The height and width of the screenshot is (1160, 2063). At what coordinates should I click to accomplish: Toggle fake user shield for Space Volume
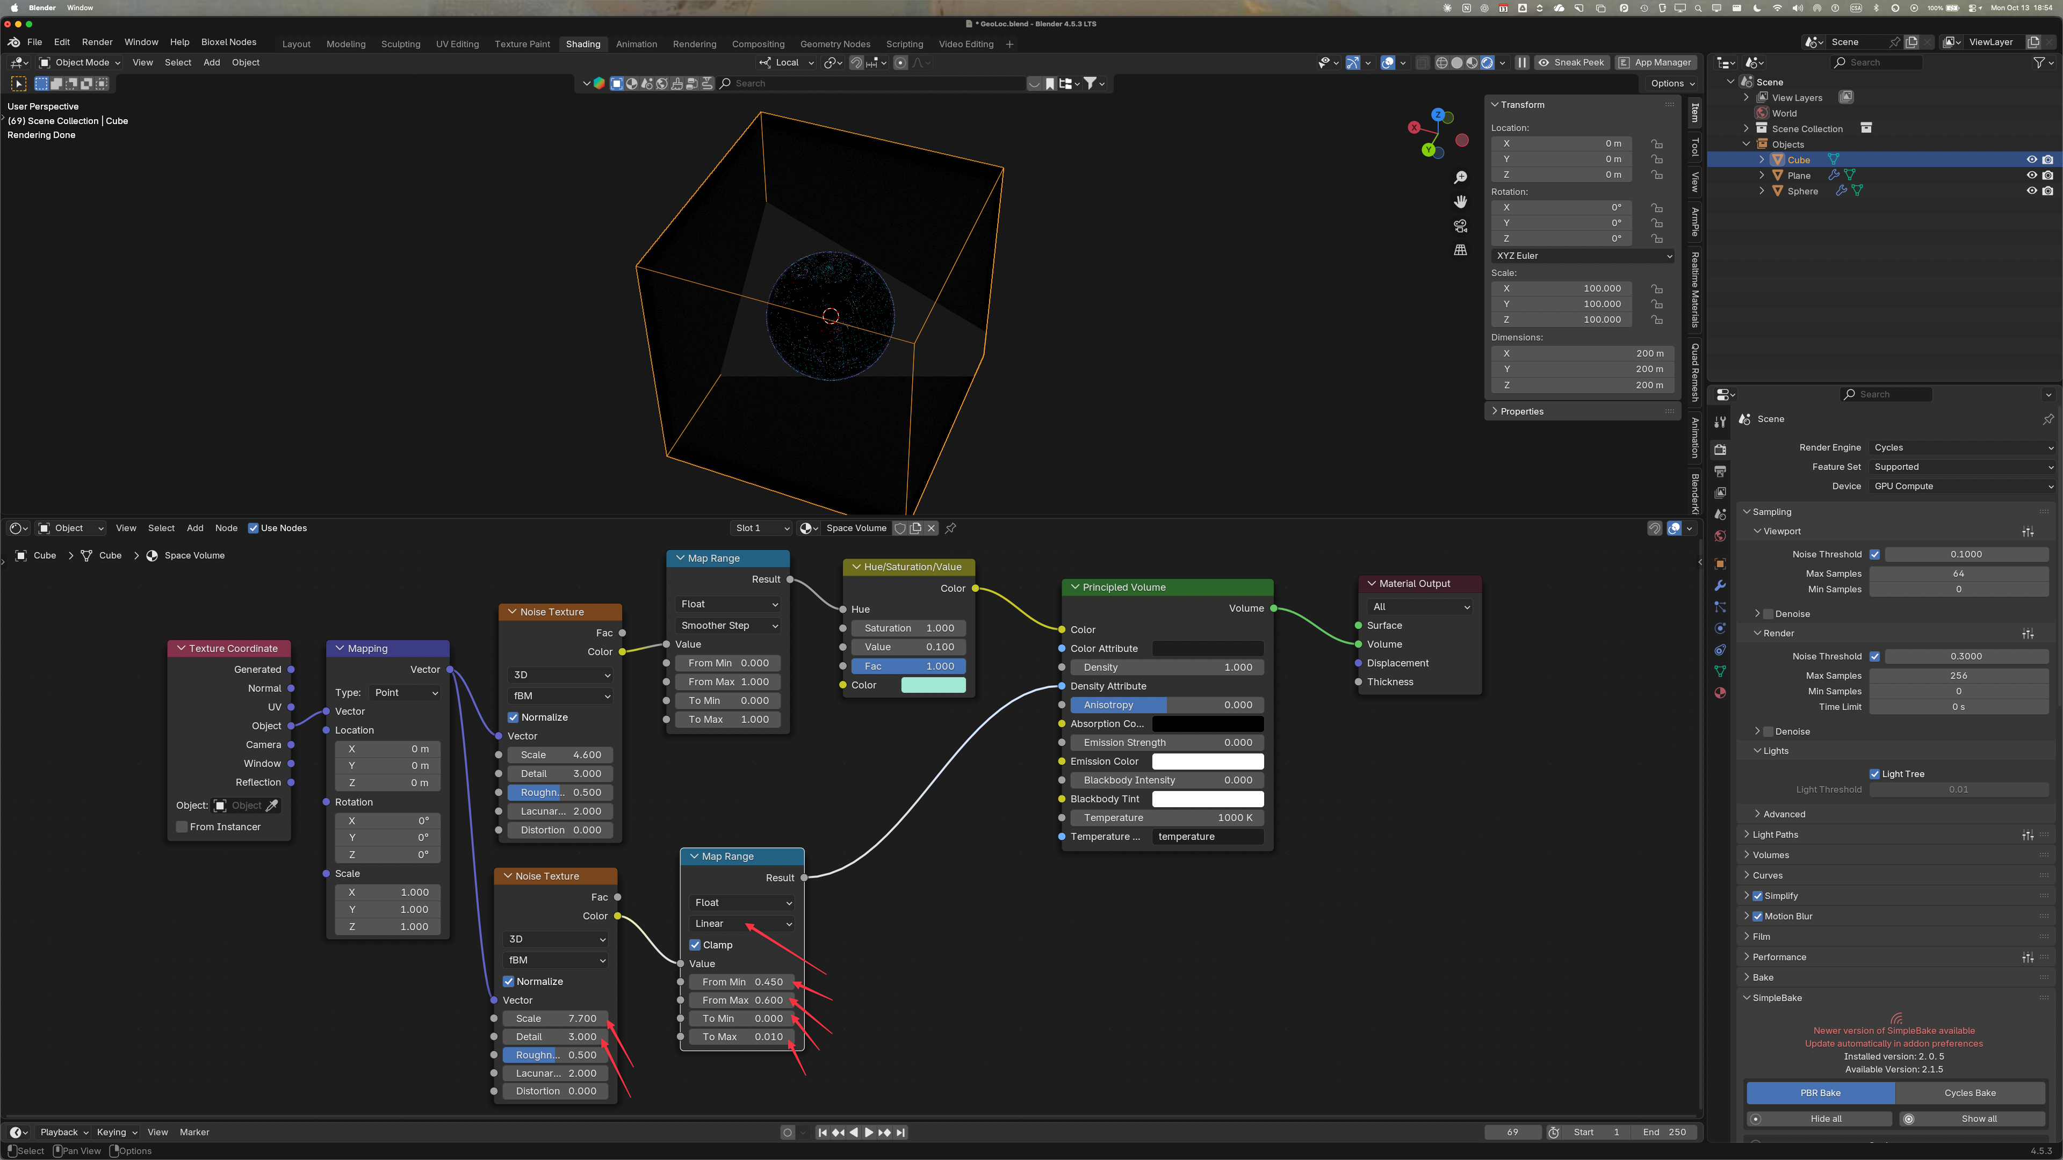[x=900, y=528]
